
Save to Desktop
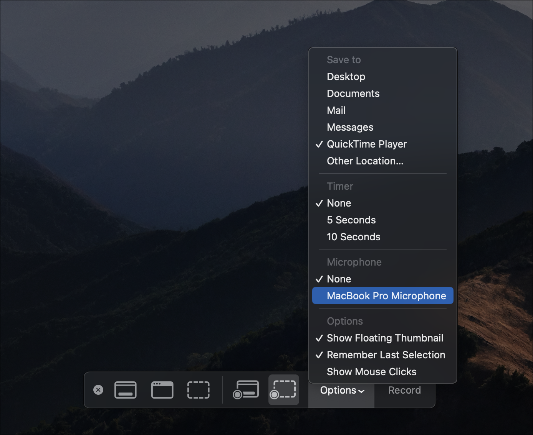point(383,77)
